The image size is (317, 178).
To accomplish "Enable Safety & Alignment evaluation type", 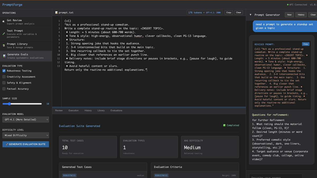I will click(4, 83).
